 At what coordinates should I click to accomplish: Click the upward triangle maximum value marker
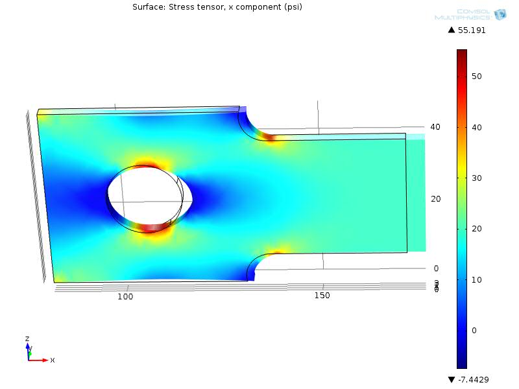click(x=451, y=30)
